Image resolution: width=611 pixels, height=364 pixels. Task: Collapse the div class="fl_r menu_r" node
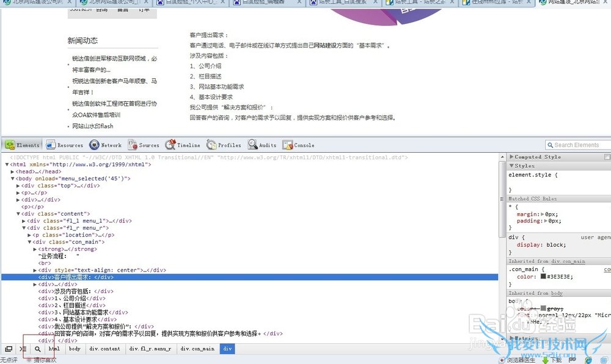click(24, 228)
